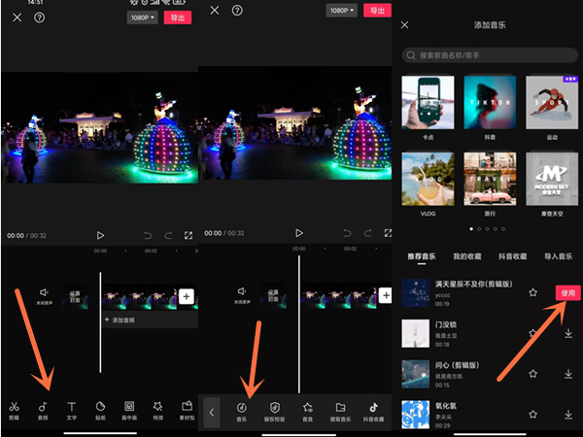Choose the 画中画 picture-in-picture tool

point(128,409)
